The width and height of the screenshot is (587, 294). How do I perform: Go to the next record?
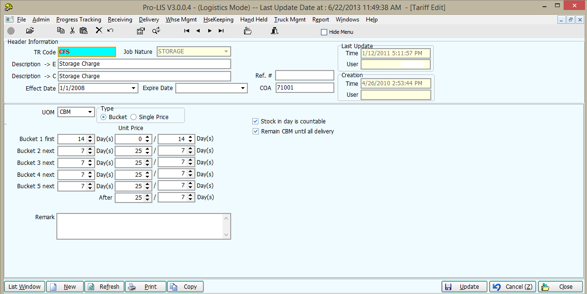(210, 30)
